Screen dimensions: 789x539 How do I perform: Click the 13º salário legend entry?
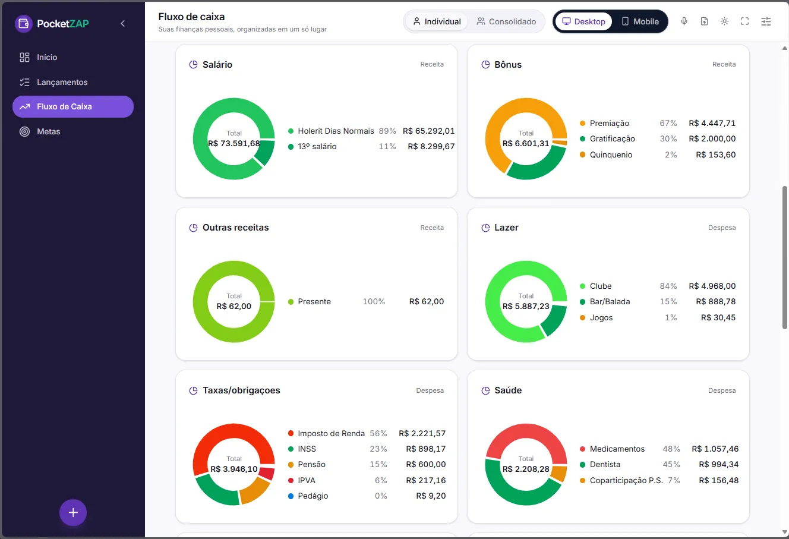[371, 146]
